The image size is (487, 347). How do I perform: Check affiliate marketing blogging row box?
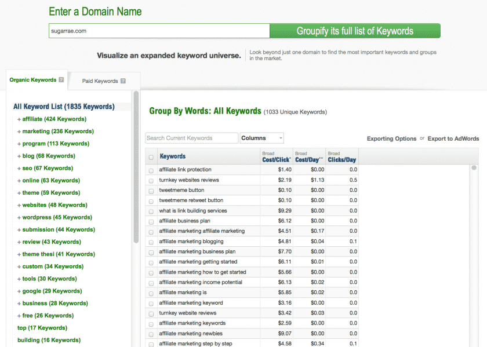[151, 242]
